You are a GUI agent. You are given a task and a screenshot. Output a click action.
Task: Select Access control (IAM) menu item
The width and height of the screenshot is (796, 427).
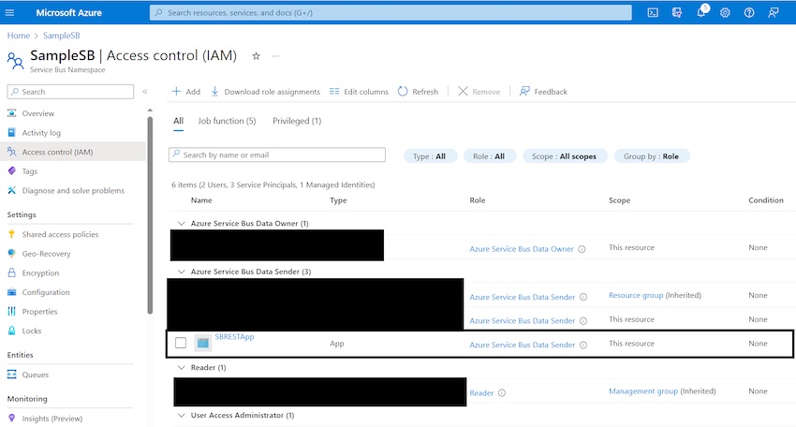tap(73, 152)
